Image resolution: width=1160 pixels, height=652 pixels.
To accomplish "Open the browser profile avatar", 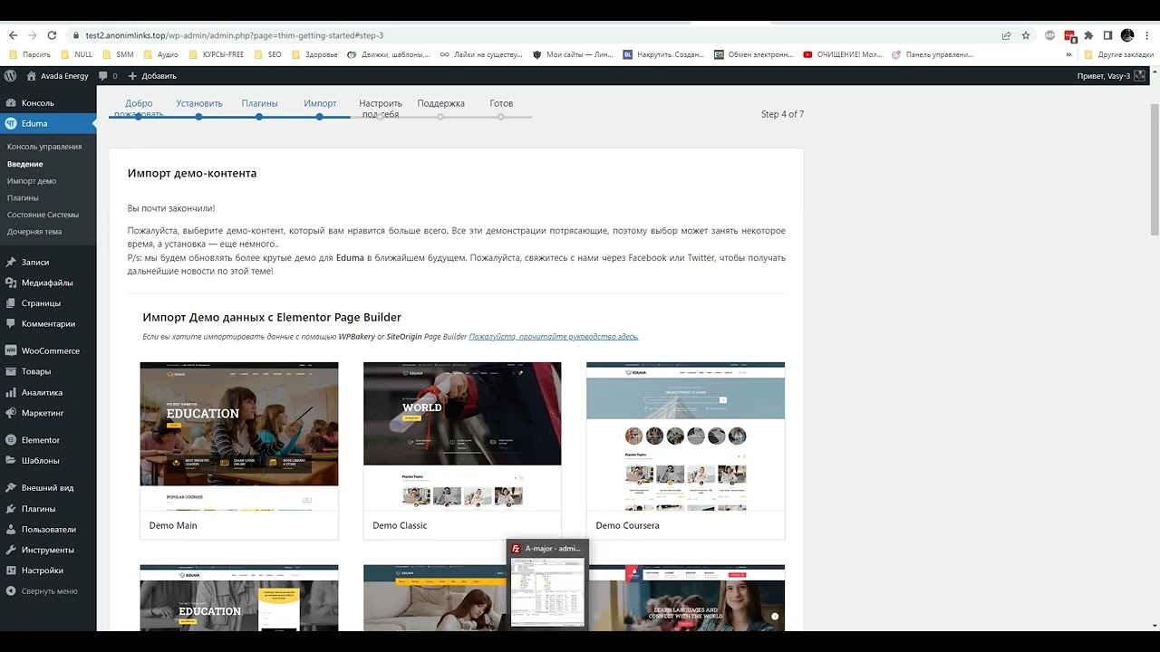I will tap(1127, 35).
